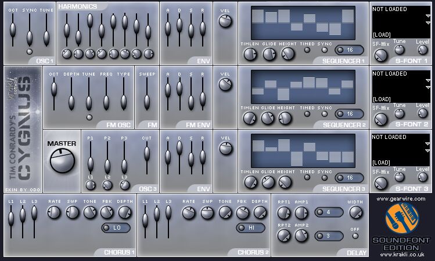Toggle the sync button below OSC 1 SYNC slider

[30, 52]
